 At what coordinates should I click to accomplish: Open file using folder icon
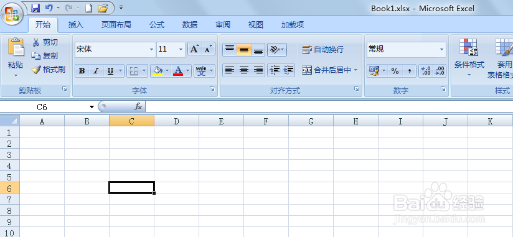click(x=103, y=8)
